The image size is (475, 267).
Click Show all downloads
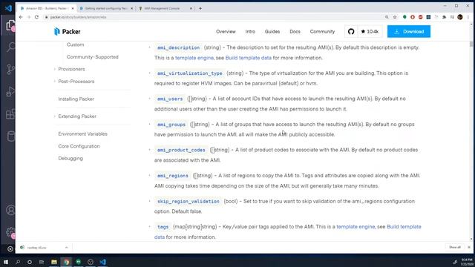(x=455, y=247)
